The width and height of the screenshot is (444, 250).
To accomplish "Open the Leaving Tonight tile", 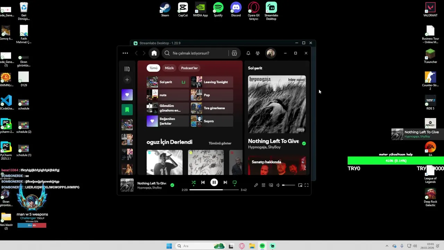I will tap(212, 82).
